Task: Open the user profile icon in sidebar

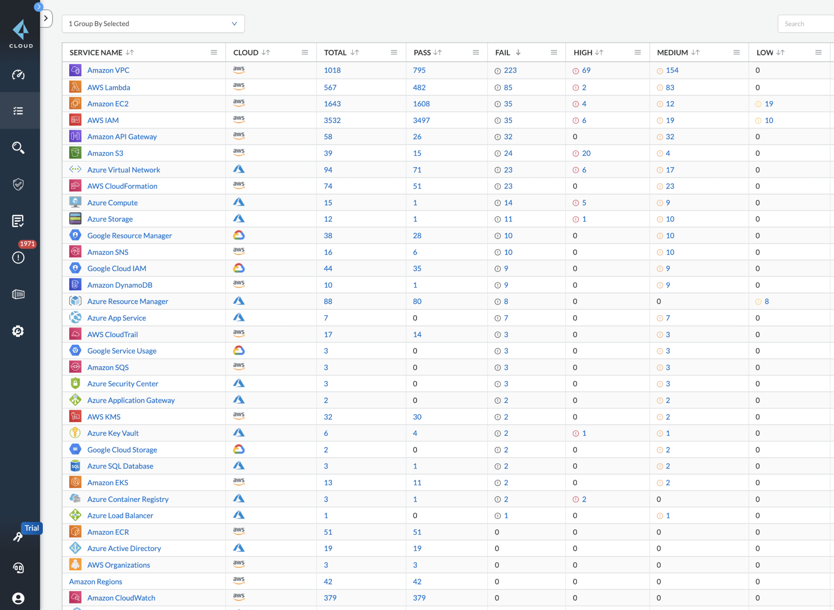Action: pyautogui.click(x=18, y=598)
